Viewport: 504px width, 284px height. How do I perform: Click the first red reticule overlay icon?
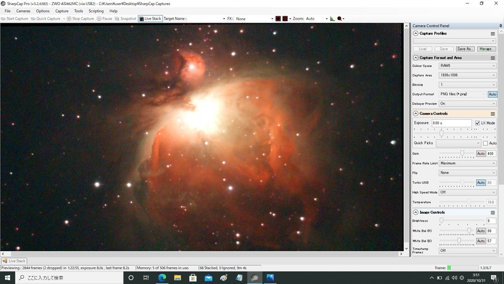(x=278, y=19)
